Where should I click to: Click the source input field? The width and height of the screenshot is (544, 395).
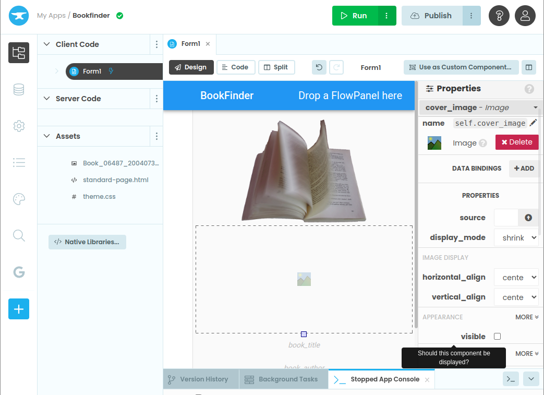(505, 218)
